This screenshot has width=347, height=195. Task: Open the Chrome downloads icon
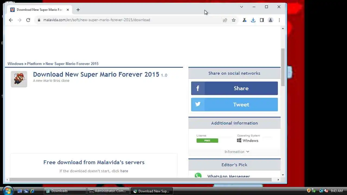tap(253, 20)
